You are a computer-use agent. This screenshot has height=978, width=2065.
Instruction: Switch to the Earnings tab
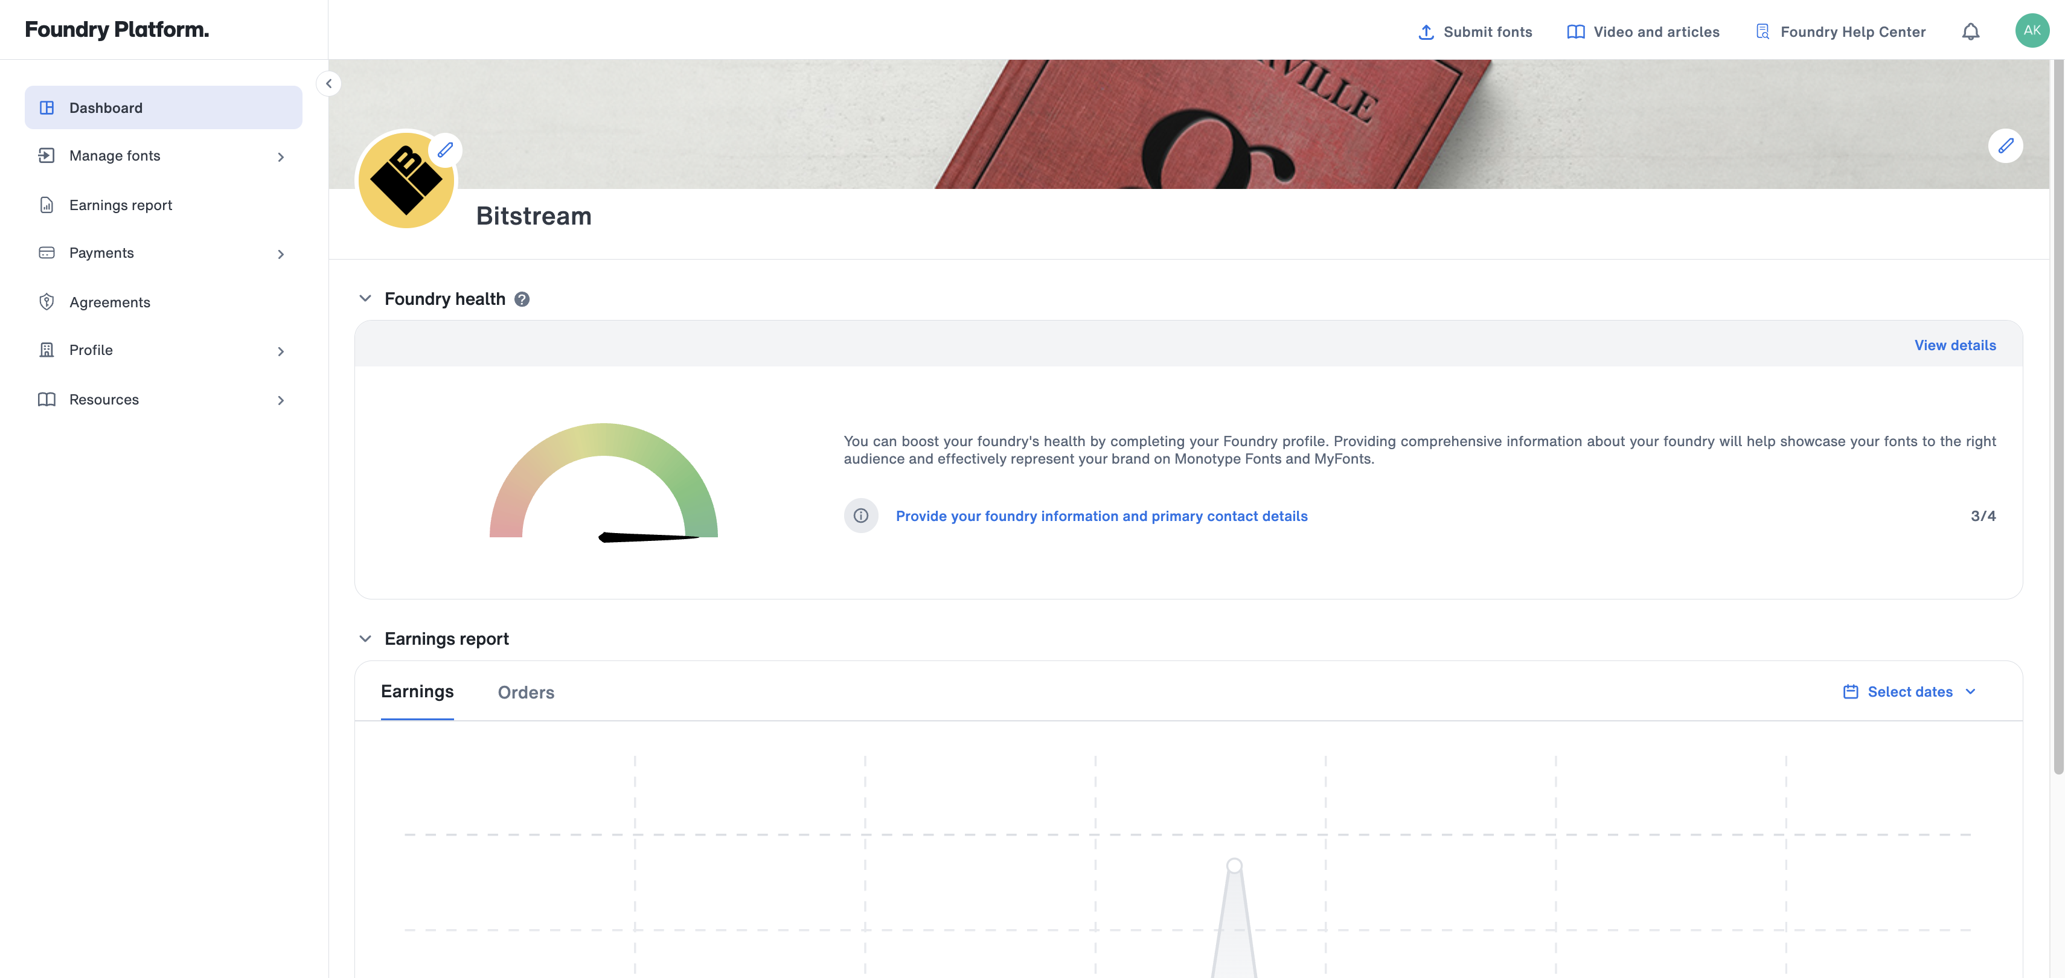tap(417, 692)
